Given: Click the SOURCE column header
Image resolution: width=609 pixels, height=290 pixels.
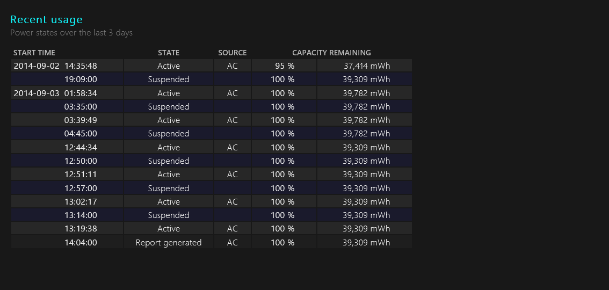Looking at the screenshot, I should (232, 53).
